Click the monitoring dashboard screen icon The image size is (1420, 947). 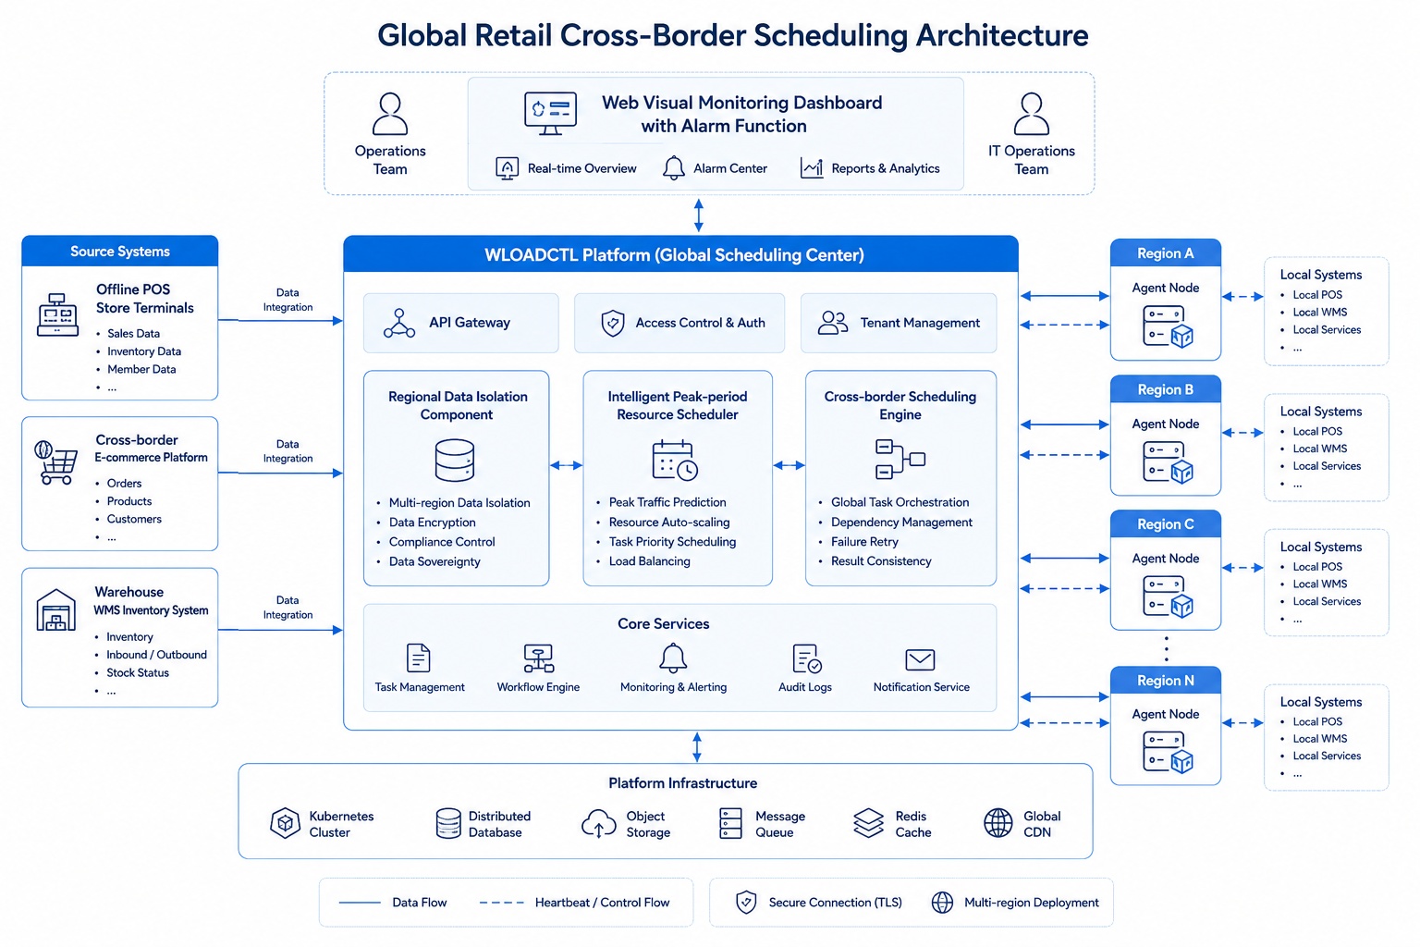click(x=550, y=113)
